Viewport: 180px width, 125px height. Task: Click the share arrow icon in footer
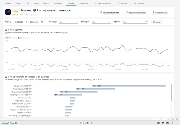tap(172, 123)
